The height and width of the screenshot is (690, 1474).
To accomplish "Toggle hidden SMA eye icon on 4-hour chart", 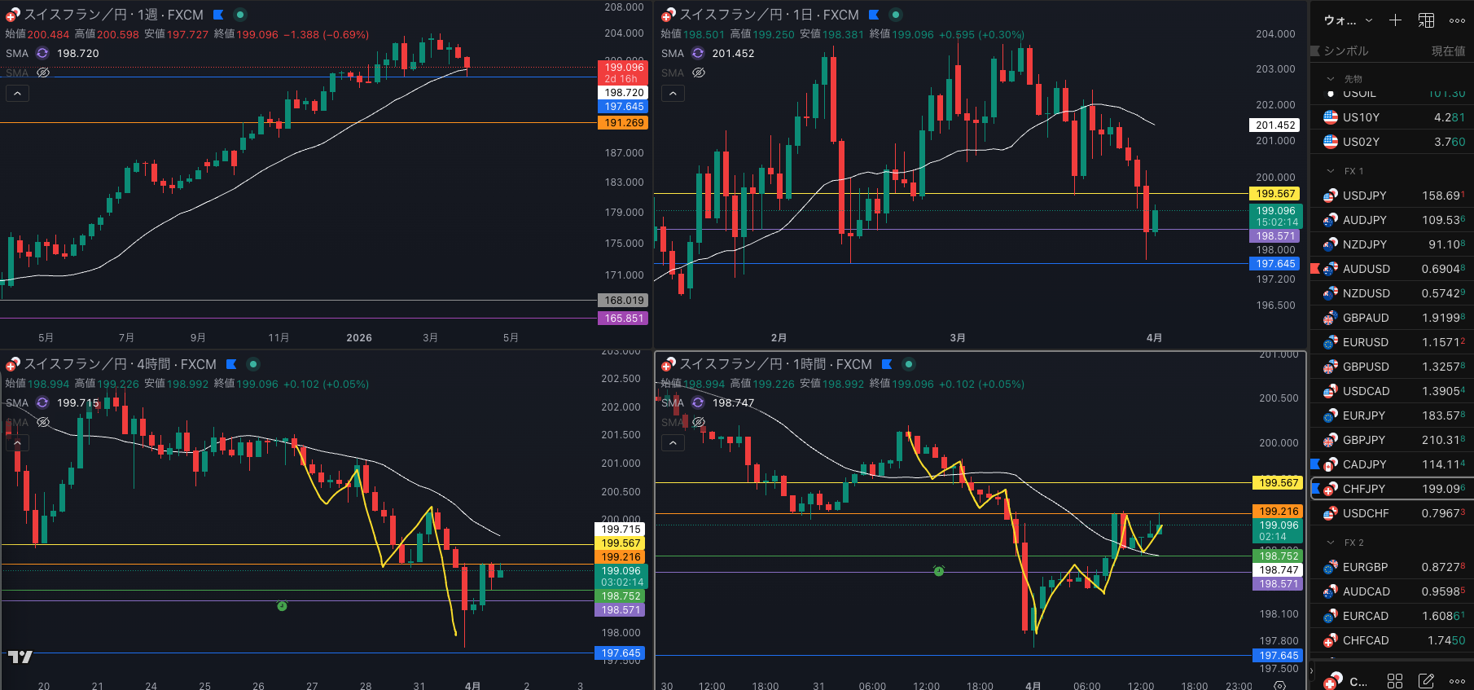I will (x=43, y=422).
